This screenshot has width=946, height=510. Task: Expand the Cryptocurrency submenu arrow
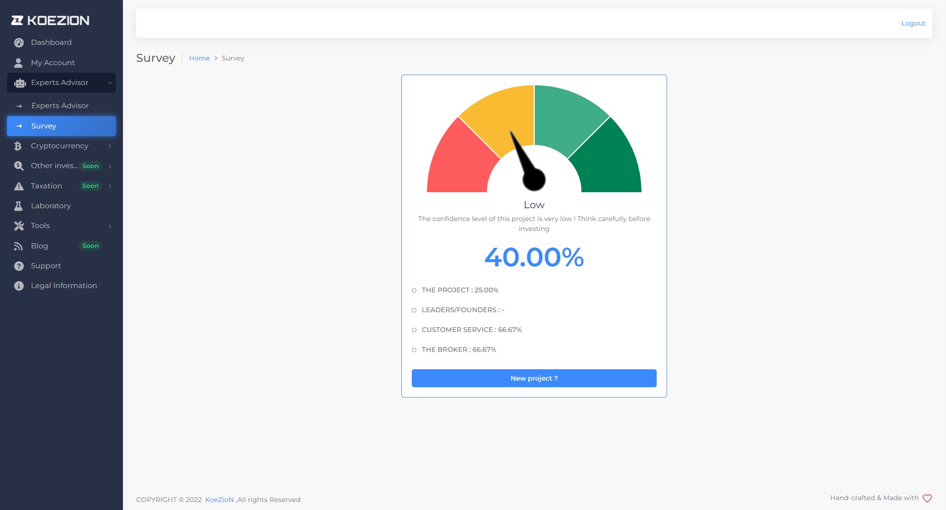pos(110,146)
